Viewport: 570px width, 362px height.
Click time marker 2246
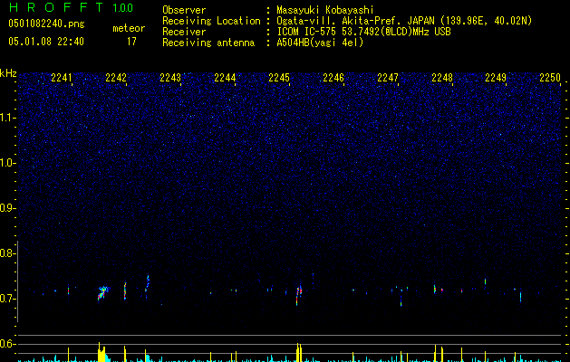333,78
